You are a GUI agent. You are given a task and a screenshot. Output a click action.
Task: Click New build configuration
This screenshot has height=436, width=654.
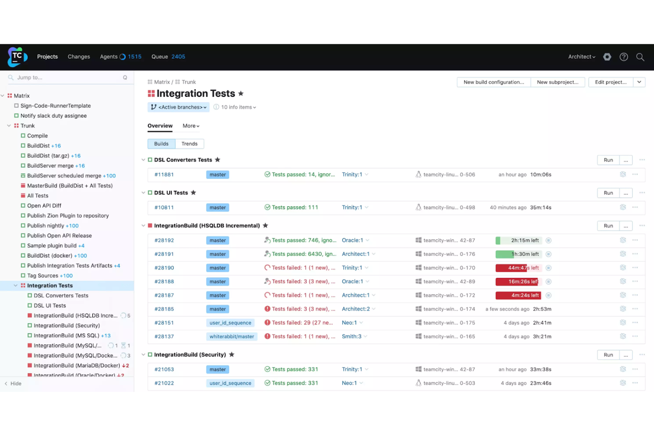tap(494, 82)
